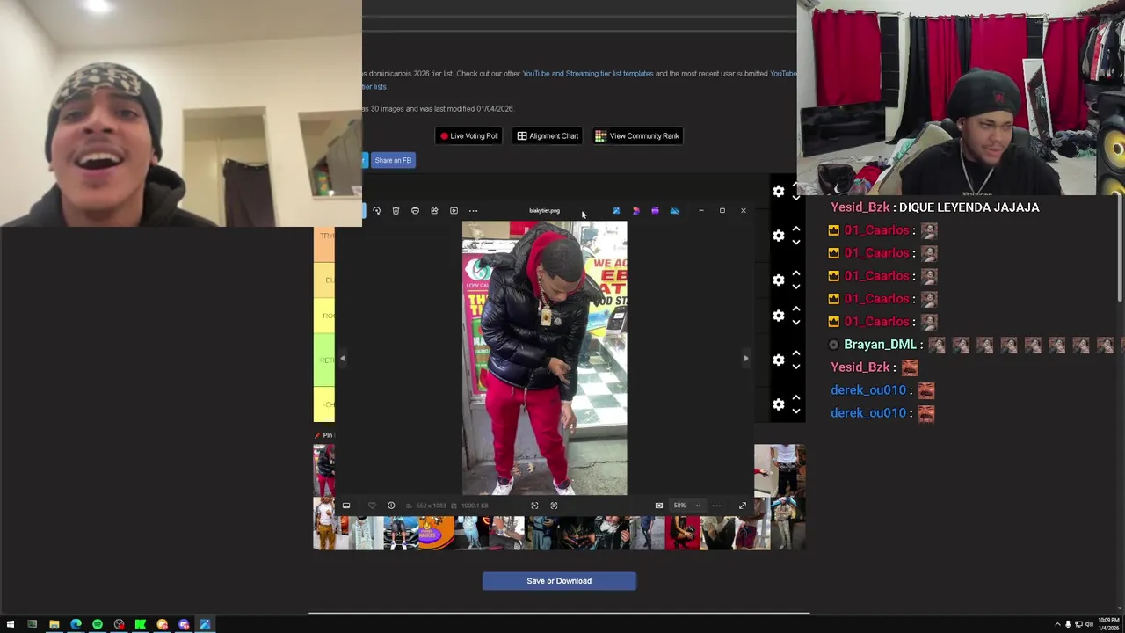The width and height of the screenshot is (1125, 633).
Task: Click the upper derek_ou010 username in chat
Action: click(868, 390)
